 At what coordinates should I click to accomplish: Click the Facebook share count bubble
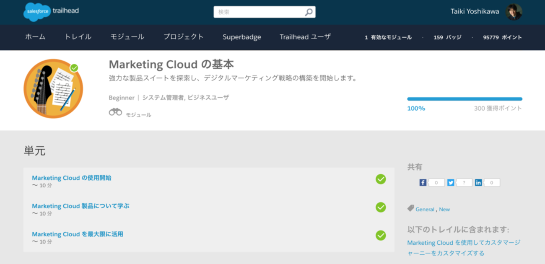[x=436, y=183]
